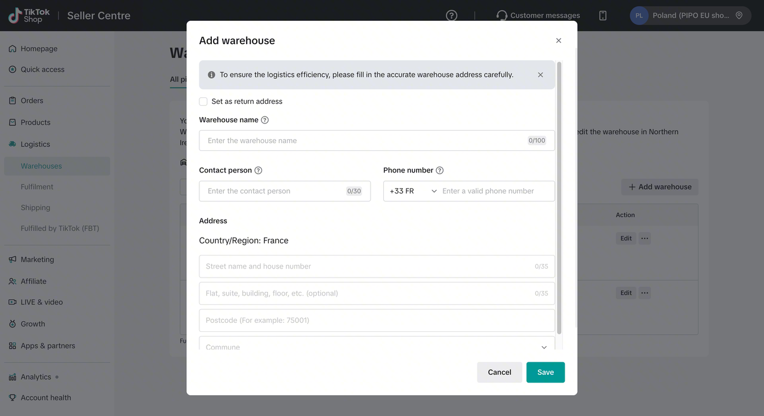The image size is (764, 416).
Task: Click the Logistics truck icon in sidebar
Action: click(13, 144)
